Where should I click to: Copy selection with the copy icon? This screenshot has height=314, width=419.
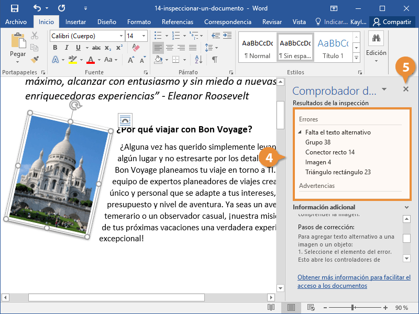coord(35,48)
